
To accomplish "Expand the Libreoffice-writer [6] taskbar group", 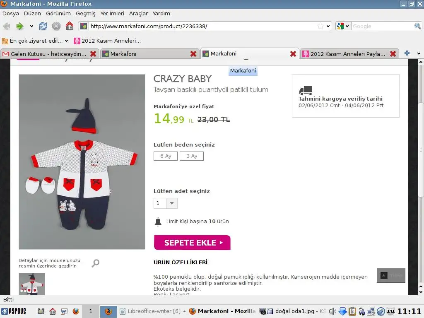I will 153,311.
